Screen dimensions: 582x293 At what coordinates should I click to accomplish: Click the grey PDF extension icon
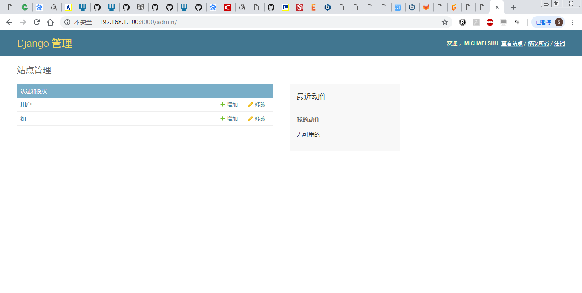(476, 22)
